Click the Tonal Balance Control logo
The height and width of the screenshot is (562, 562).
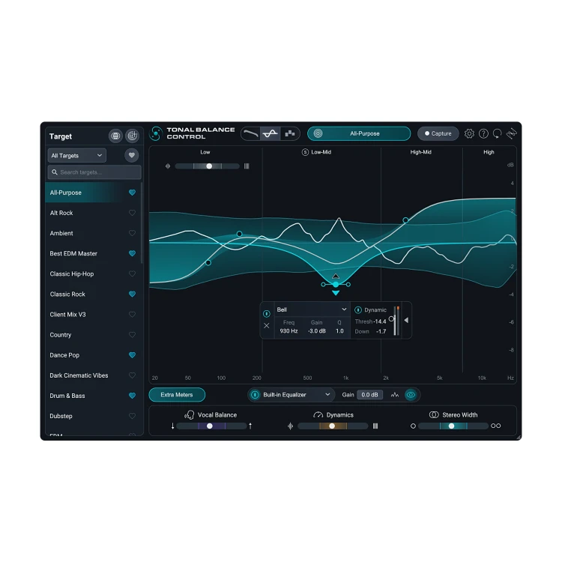click(x=157, y=133)
